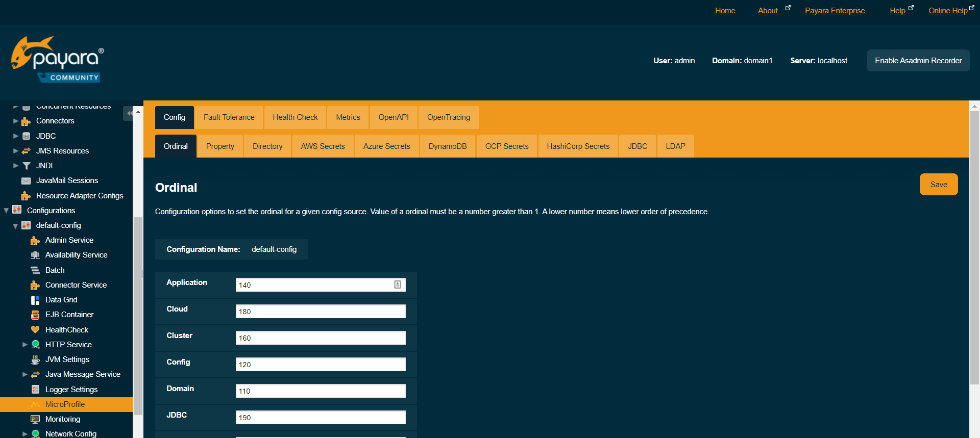The image size is (980, 438).
Task: Click the Cloud ordinal input field
Action: click(x=320, y=312)
